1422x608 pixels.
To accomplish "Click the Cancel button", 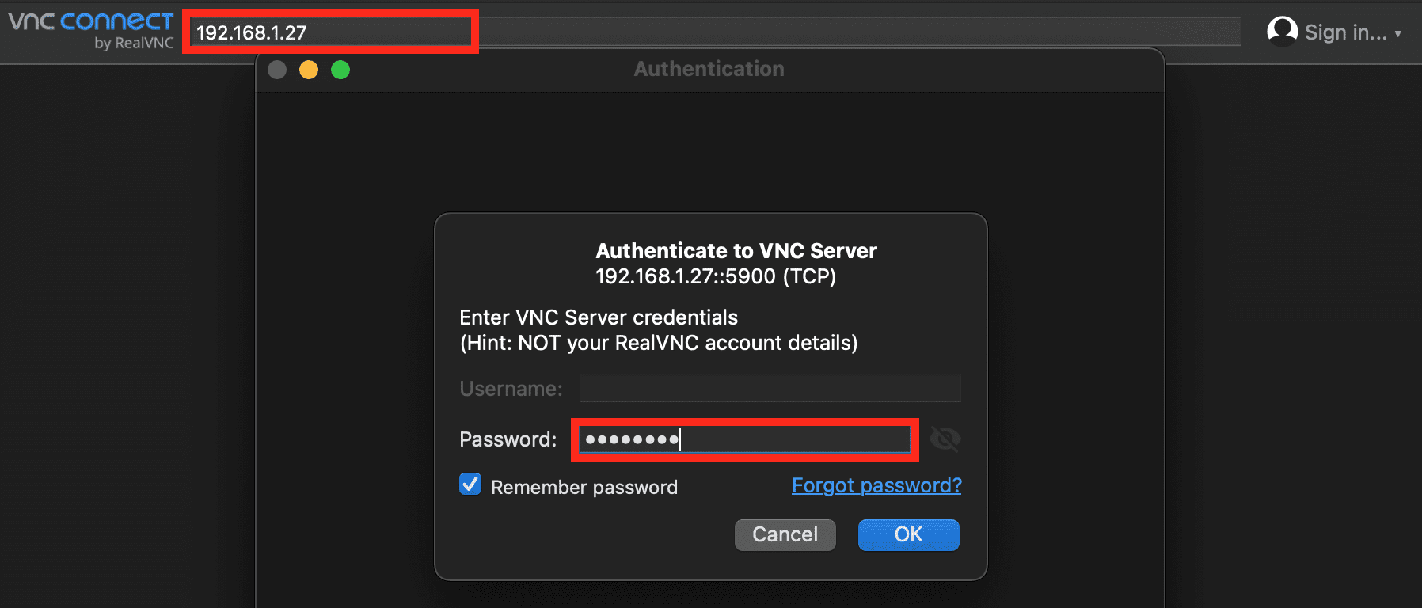I will 785,534.
